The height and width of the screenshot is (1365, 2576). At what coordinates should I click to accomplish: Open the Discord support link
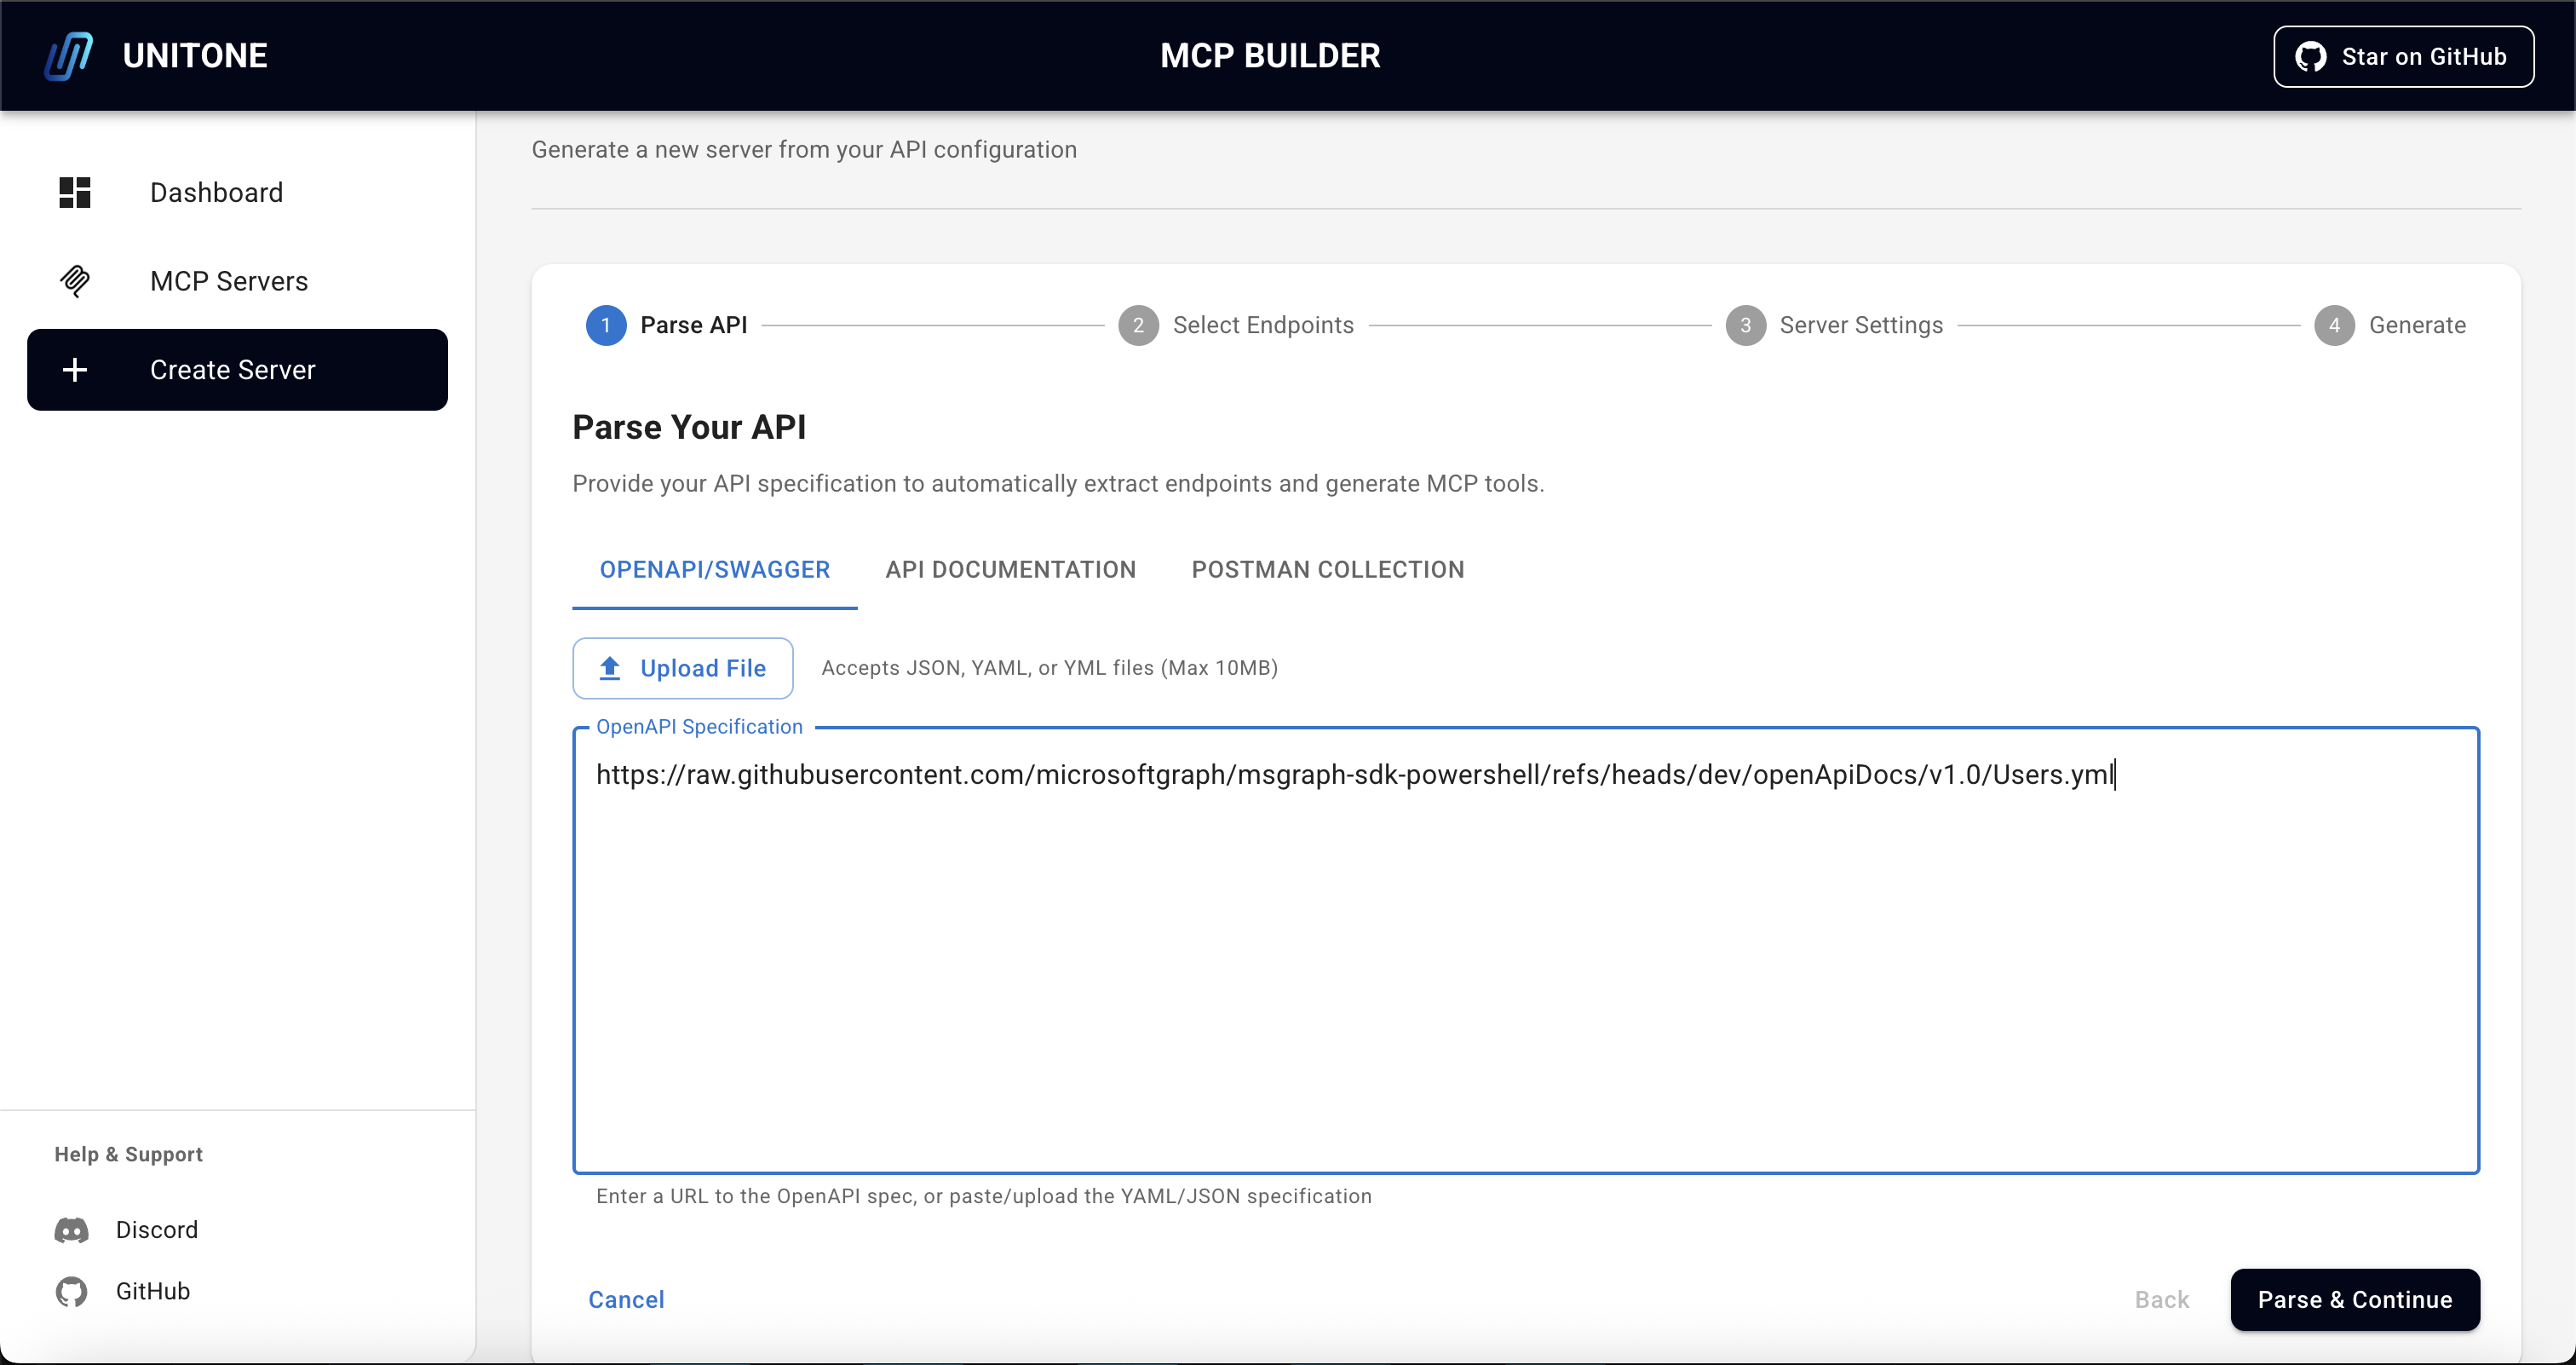pyautogui.click(x=157, y=1230)
